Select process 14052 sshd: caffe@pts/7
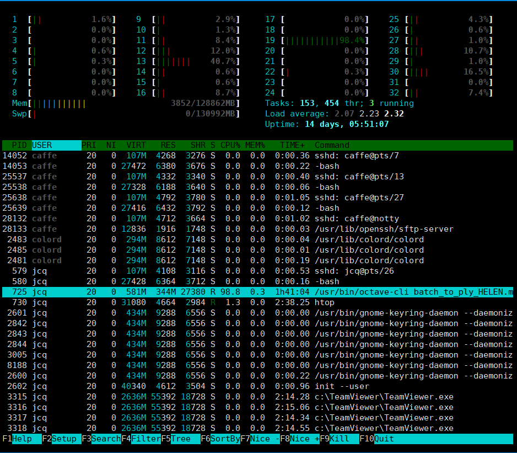The width and height of the screenshot is (517, 453). pos(257,156)
